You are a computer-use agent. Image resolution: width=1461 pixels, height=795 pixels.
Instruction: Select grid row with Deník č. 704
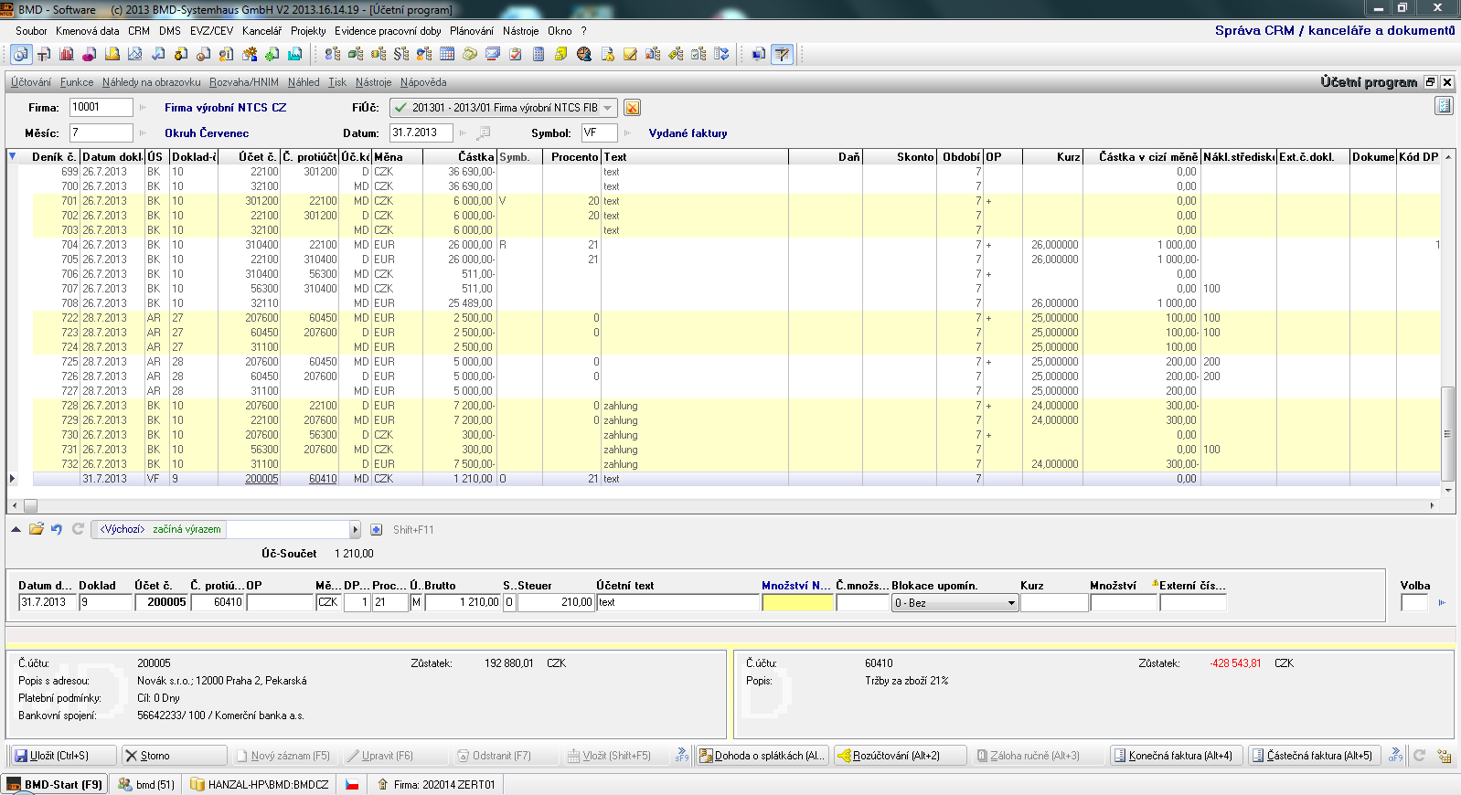[736, 245]
